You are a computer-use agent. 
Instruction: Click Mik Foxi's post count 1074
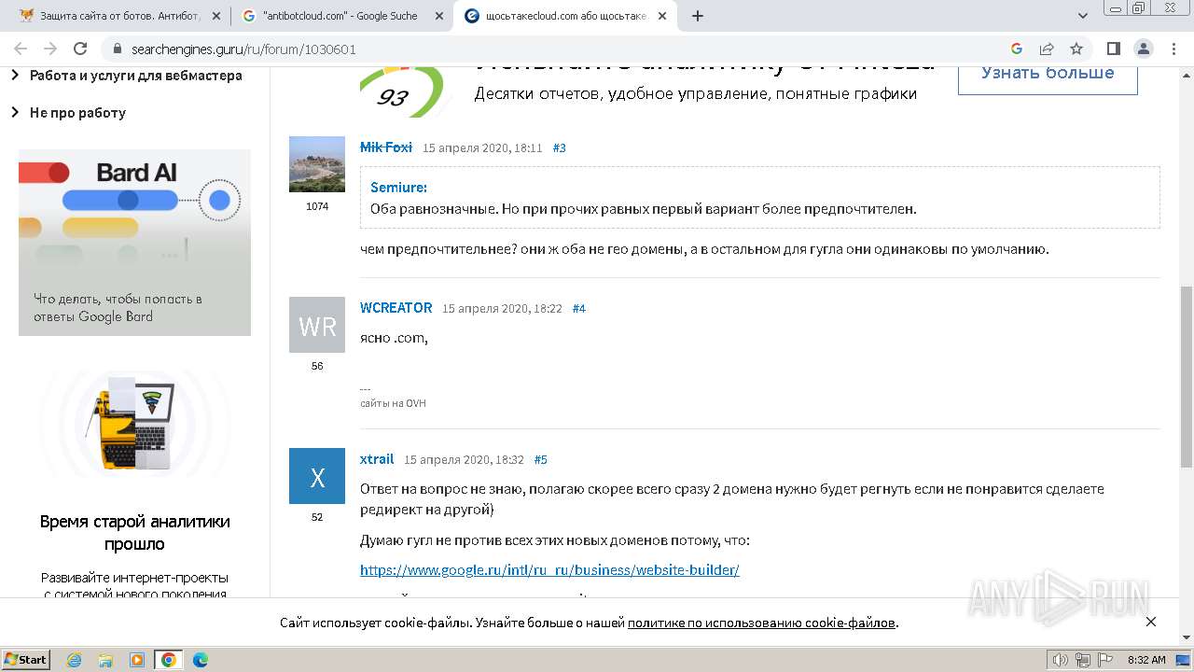(317, 206)
